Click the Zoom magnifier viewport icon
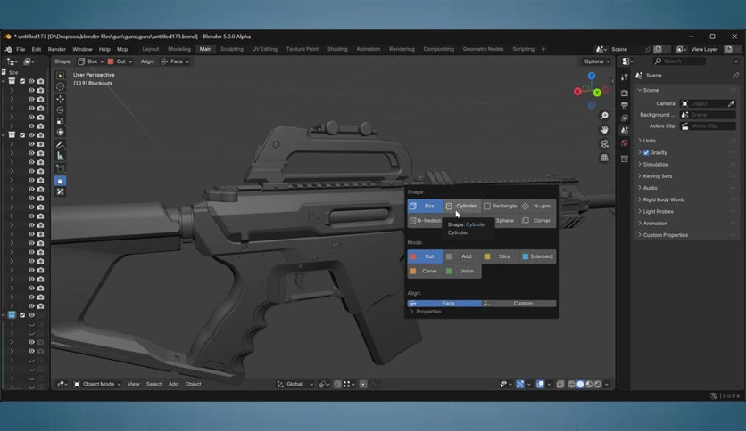 604,116
